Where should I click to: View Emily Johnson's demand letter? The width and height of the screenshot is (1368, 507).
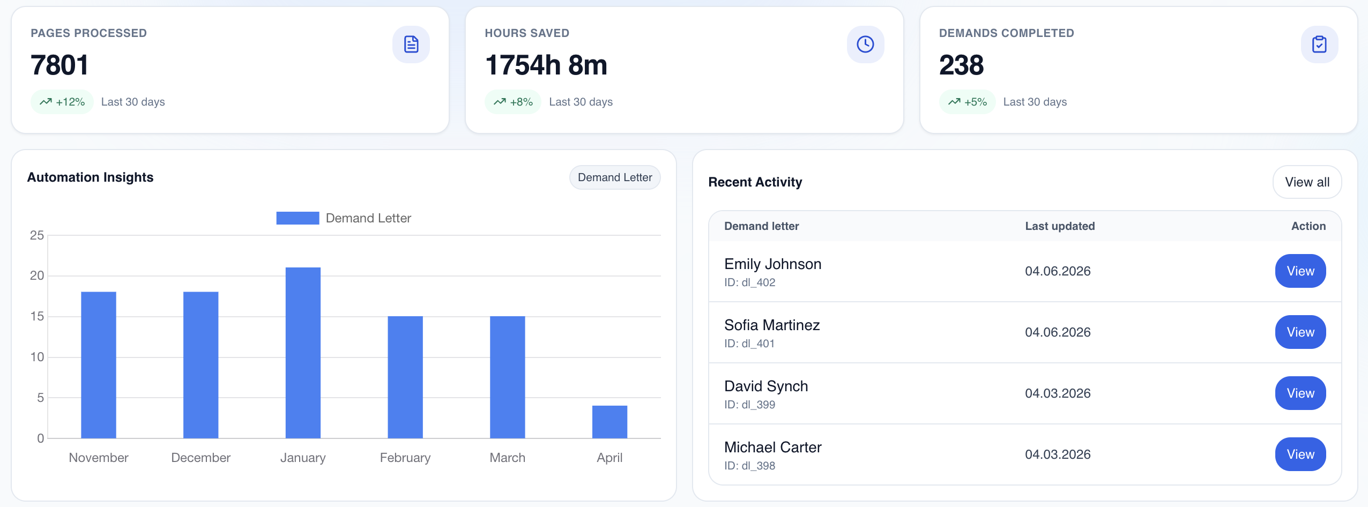pos(1300,271)
